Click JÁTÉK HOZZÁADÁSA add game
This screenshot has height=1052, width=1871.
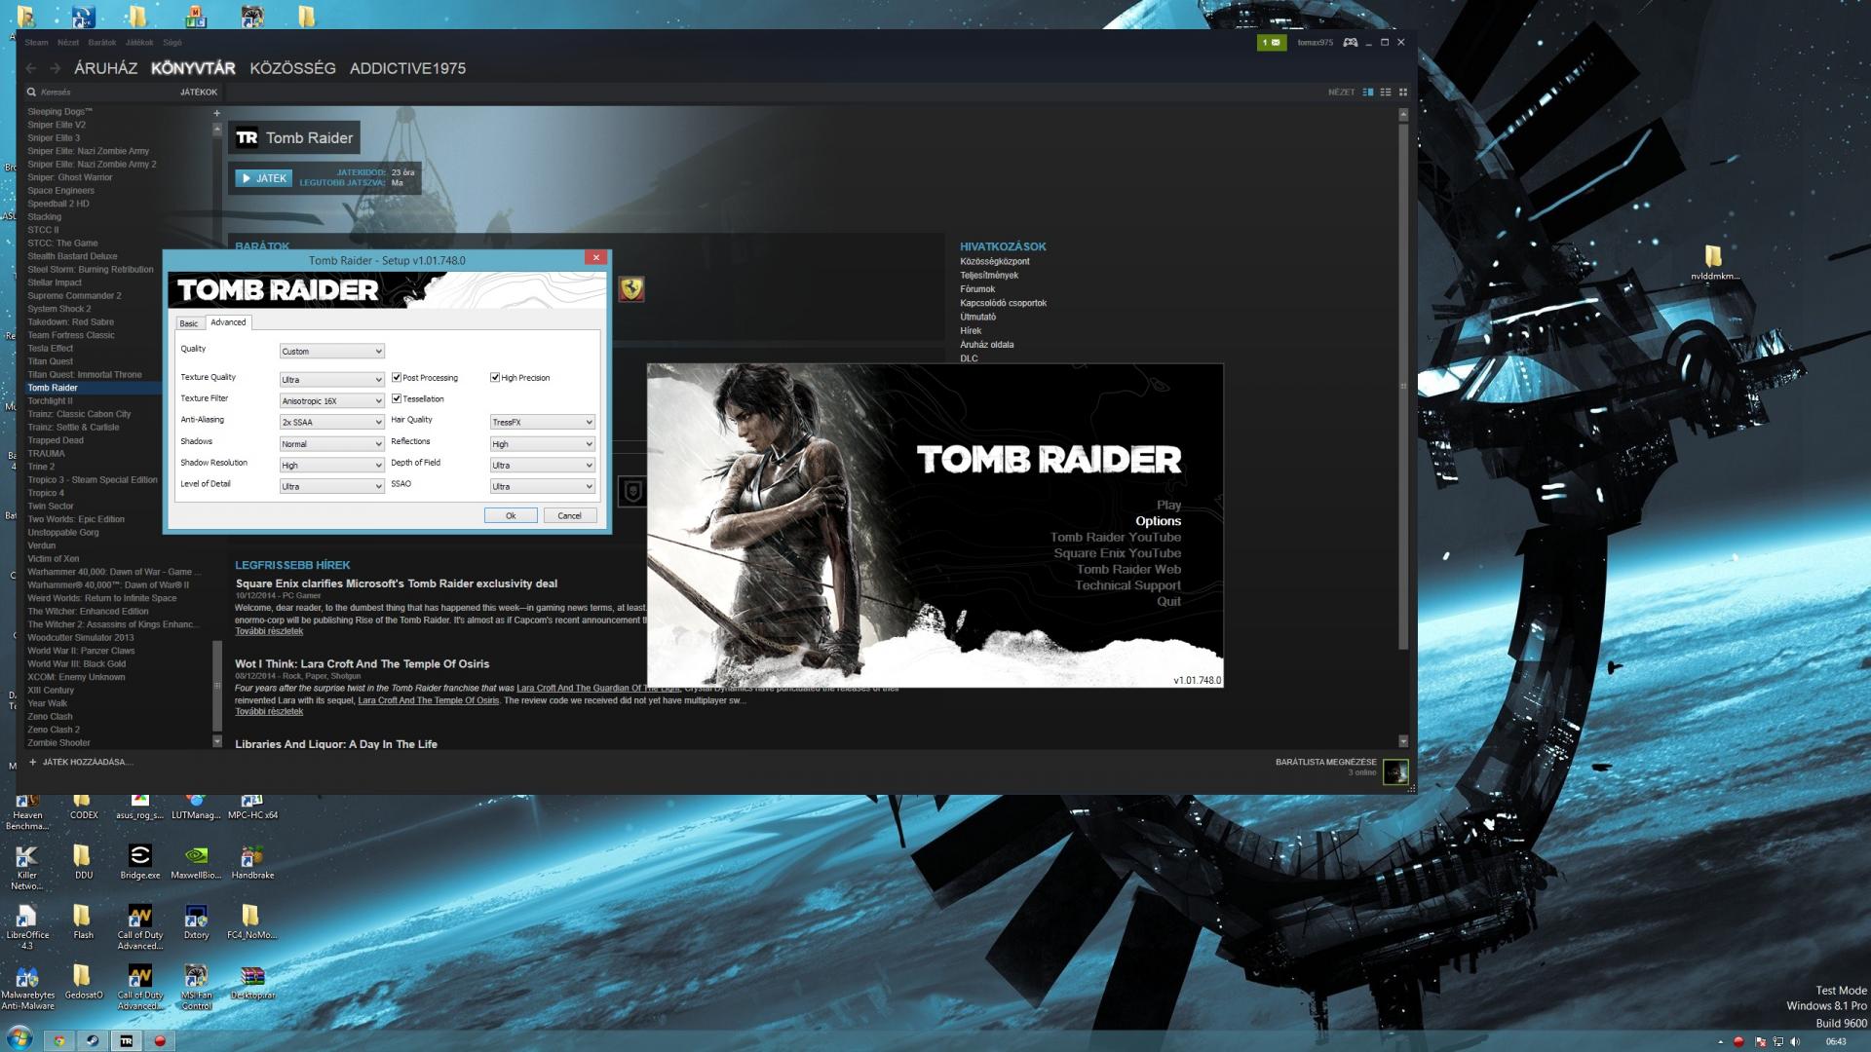80,762
